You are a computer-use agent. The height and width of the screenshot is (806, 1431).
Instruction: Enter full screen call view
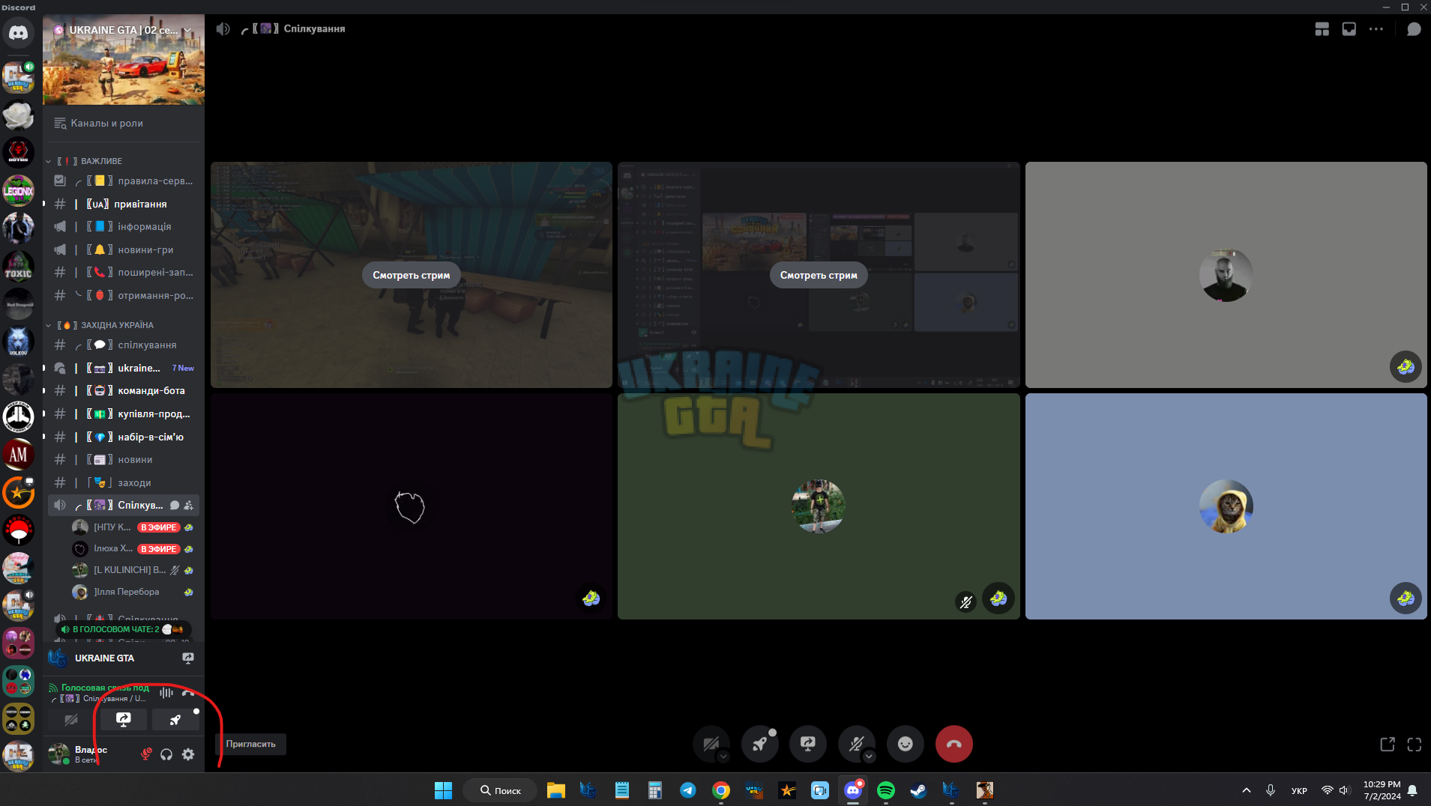1415,744
